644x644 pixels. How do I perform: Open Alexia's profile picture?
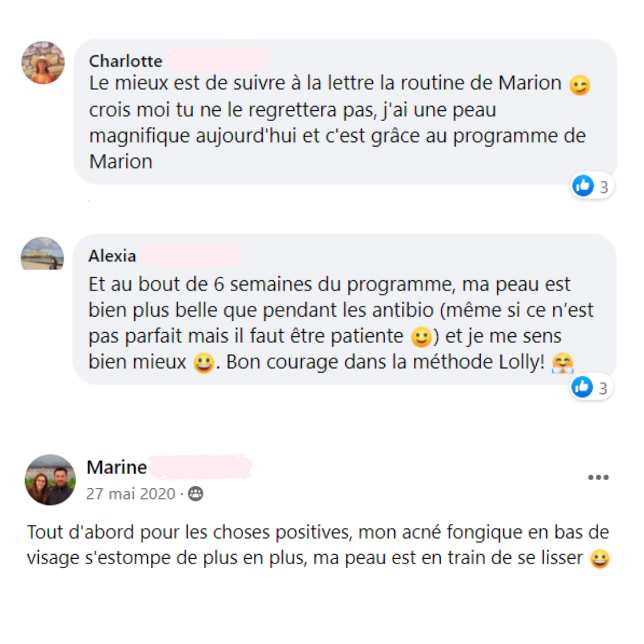click(x=42, y=253)
